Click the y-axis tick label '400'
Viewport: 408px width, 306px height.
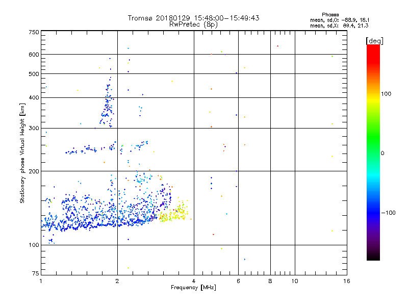click(x=34, y=98)
